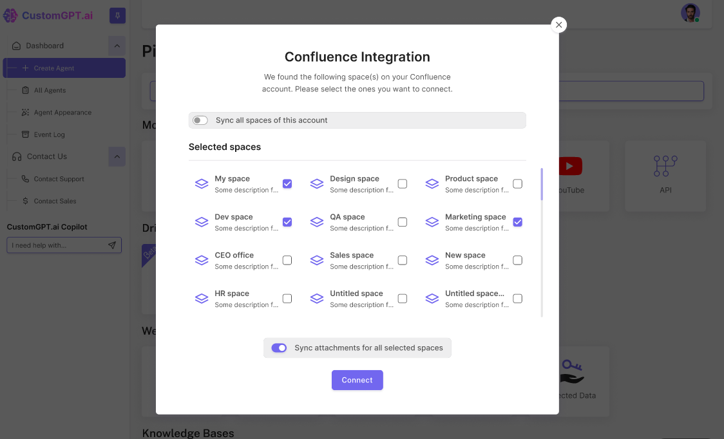
Task: Check the Design space checkbox
Action: [403, 183]
